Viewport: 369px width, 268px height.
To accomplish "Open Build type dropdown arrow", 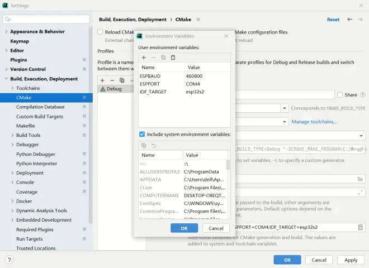I will click(x=284, y=108).
